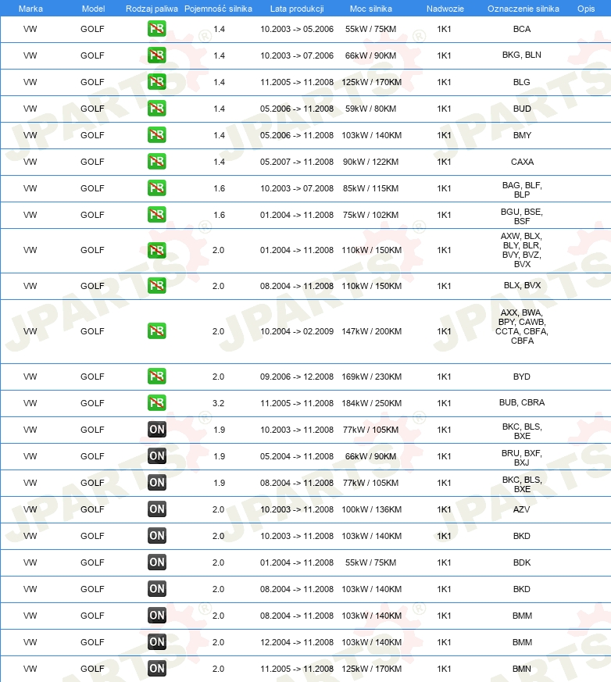Click the diesel icon for 08.2004 77kW / 105KM
This screenshot has width=611, height=682.
tap(156, 482)
